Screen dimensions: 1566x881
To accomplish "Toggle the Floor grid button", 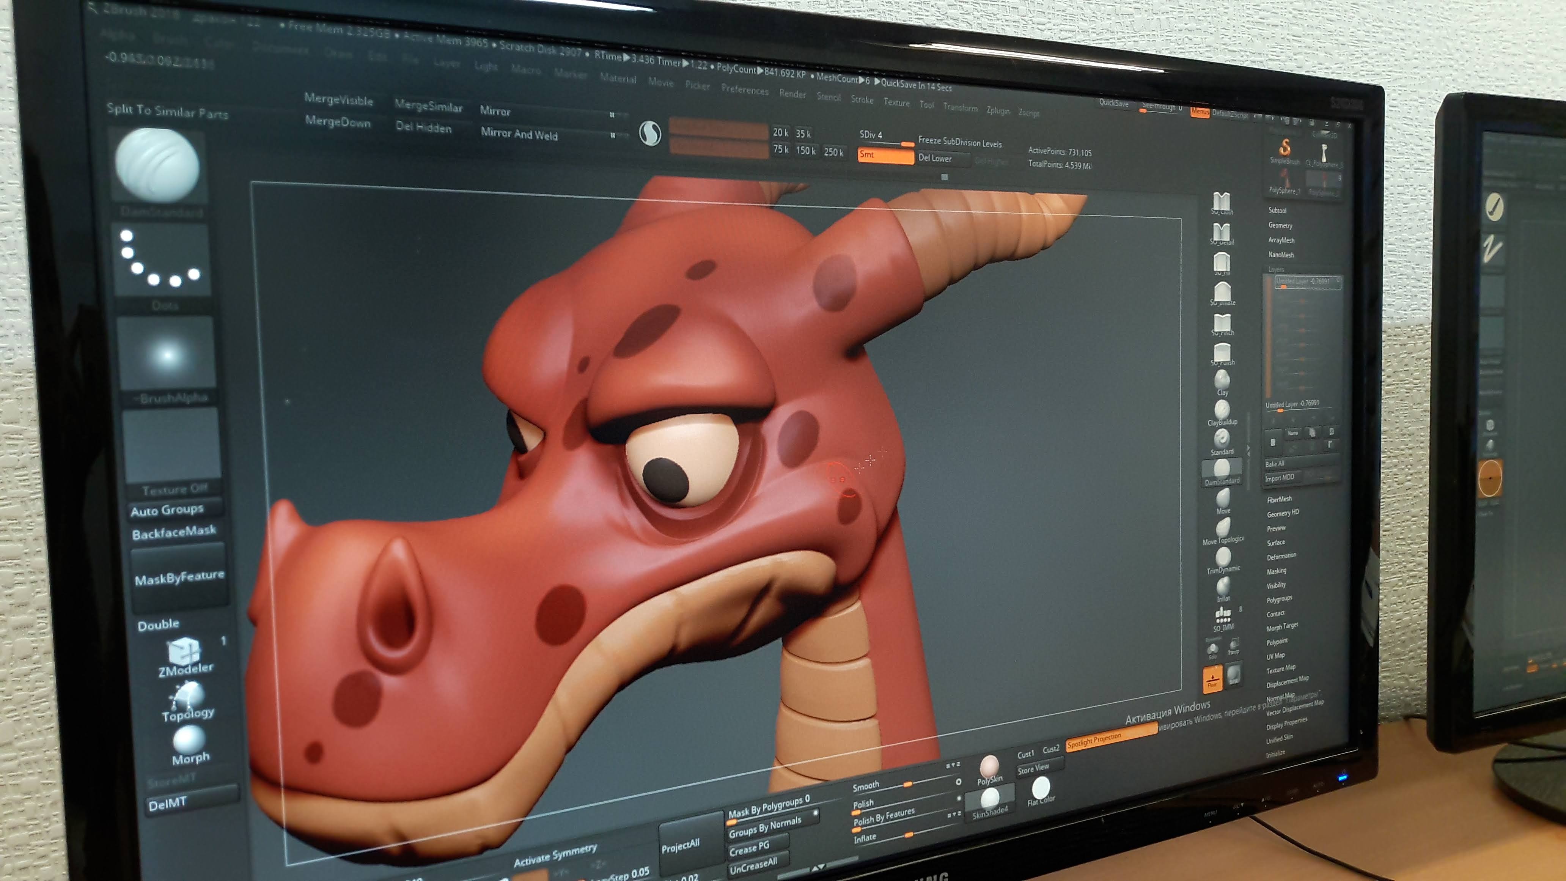I will 1212,678.
